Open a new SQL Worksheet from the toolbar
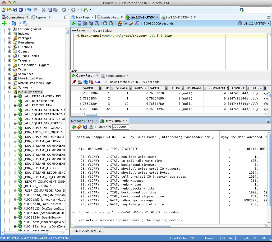This screenshot has width=272, height=242. coord(86,10)
